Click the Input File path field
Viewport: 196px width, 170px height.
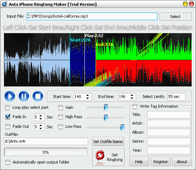coord(92,16)
